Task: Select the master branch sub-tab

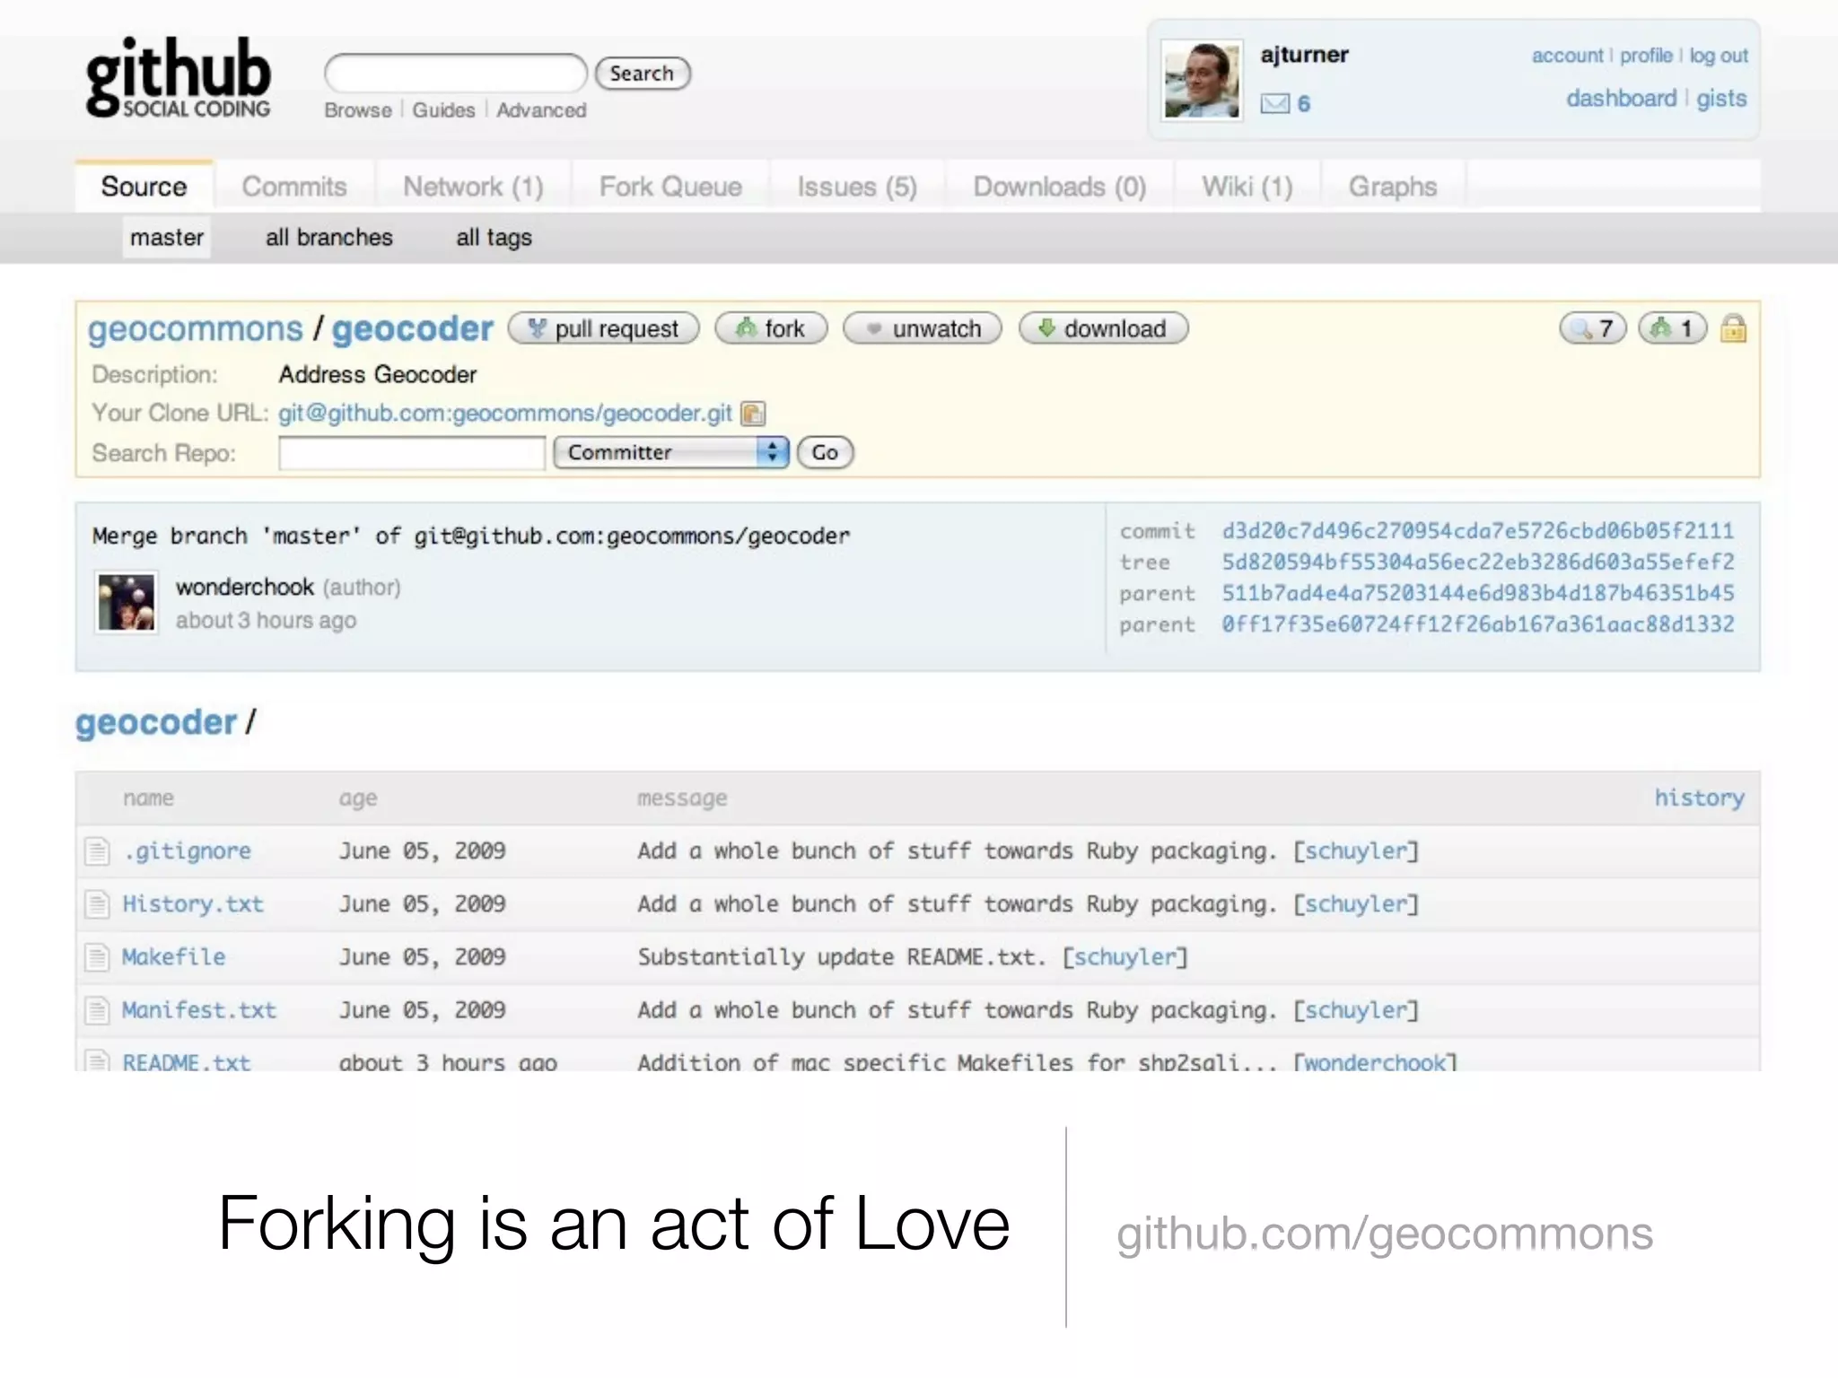Action: (x=167, y=238)
